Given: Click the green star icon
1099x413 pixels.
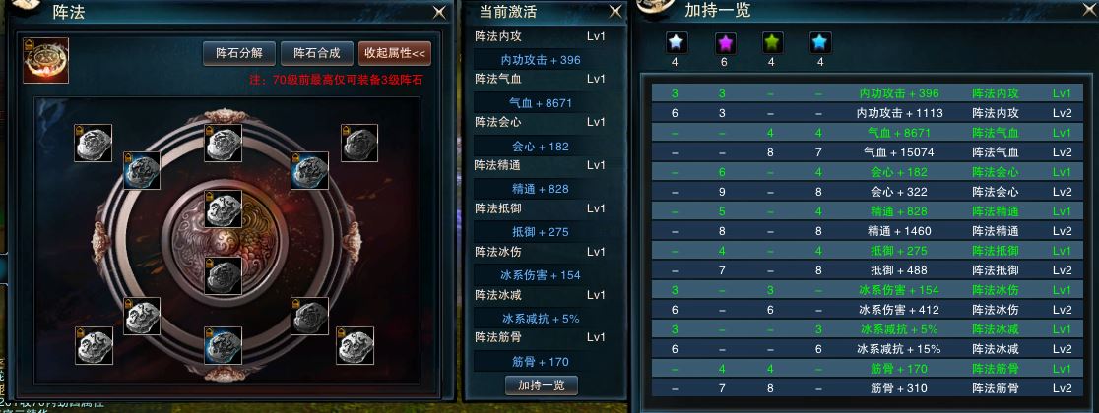Looking at the screenshot, I should pyautogui.click(x=772, y=43).
